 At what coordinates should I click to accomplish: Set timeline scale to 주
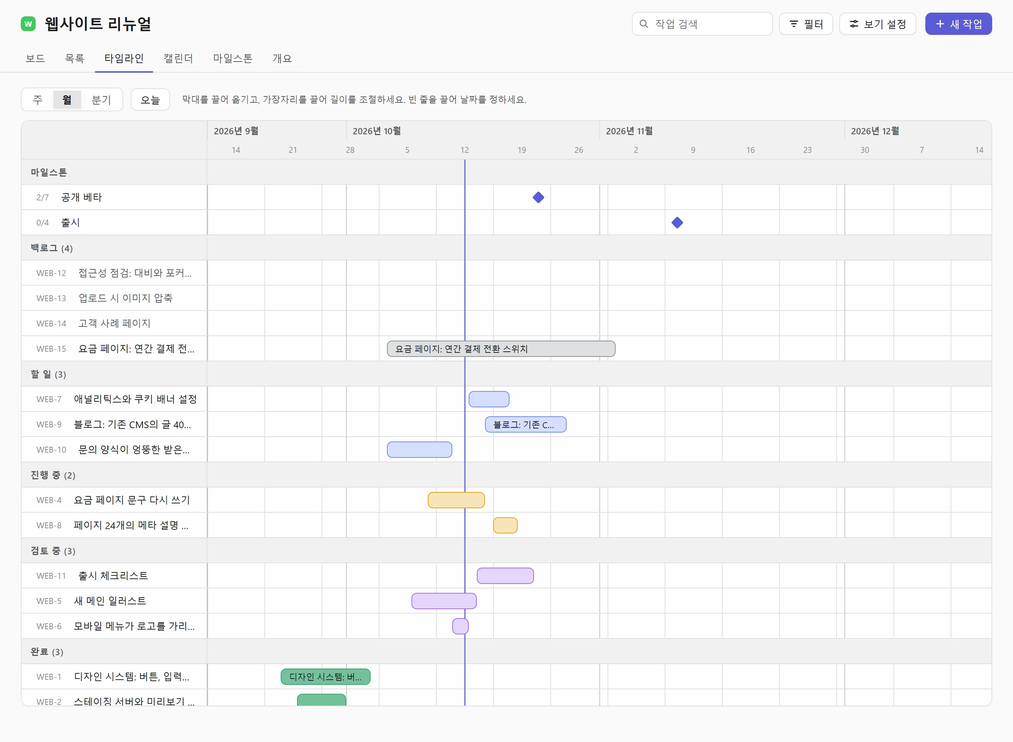38,100
